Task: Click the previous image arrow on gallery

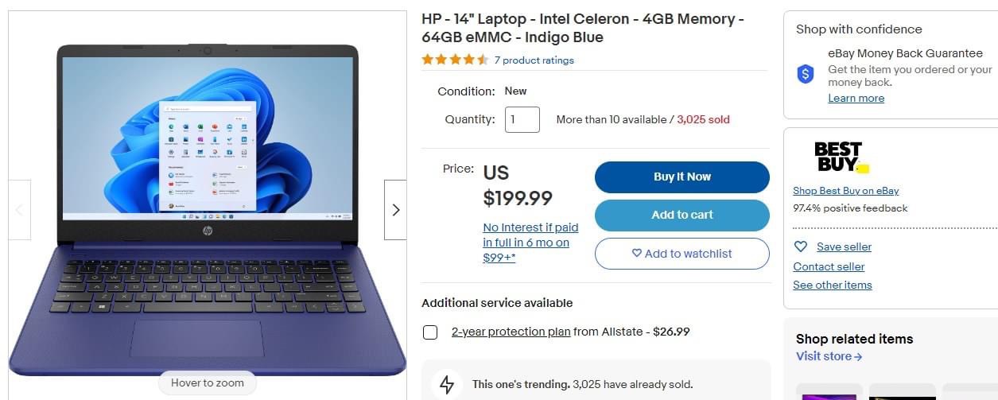Action: [19, 210]
